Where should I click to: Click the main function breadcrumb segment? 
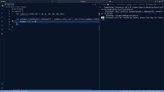(x=18, y=7)
